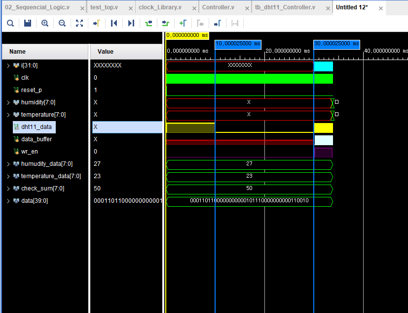Select the Zoom In tool
The image size is (408, 313).
click(x=44, y=23)
